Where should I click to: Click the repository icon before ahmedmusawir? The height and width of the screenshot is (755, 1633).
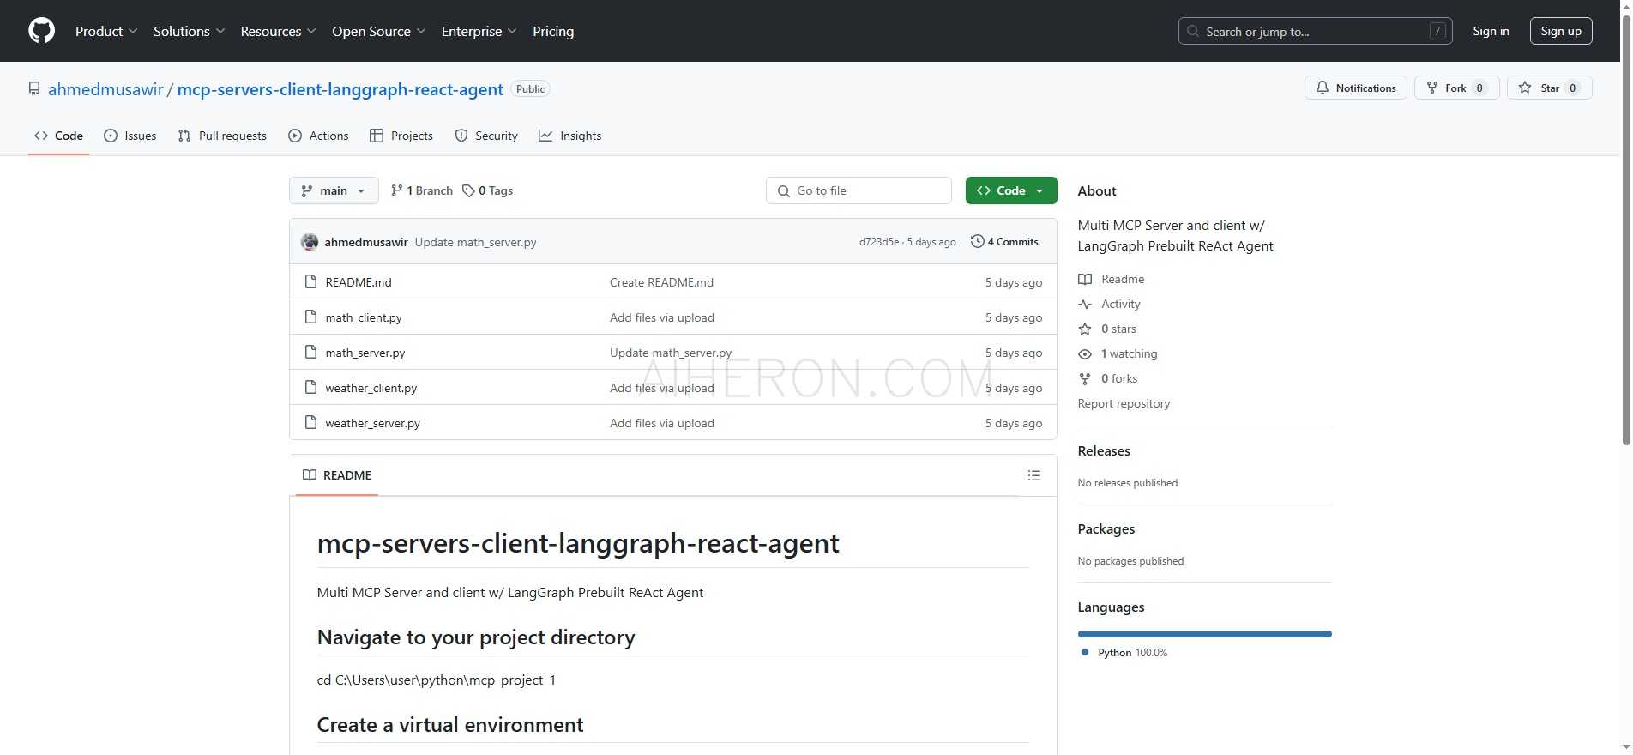pos(34,88)
